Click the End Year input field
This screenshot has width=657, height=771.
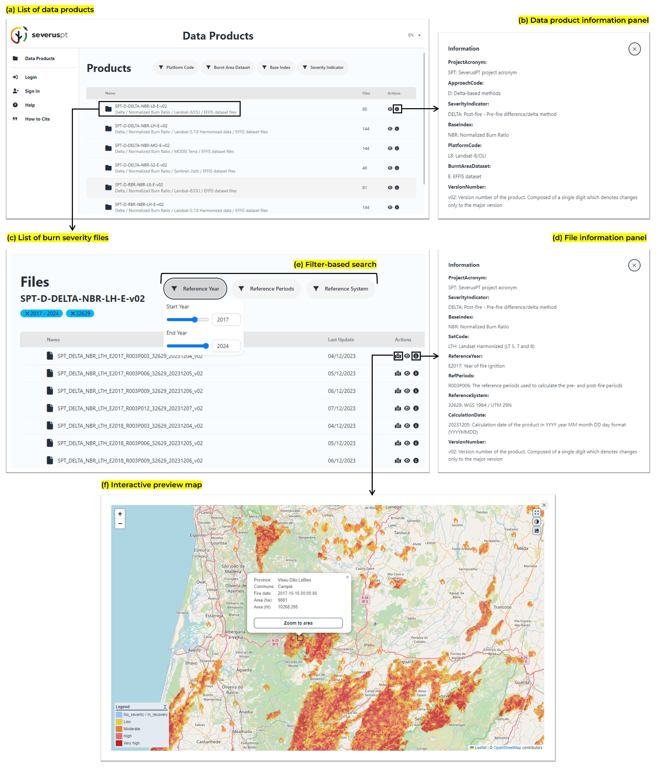(x=226, y=346)
